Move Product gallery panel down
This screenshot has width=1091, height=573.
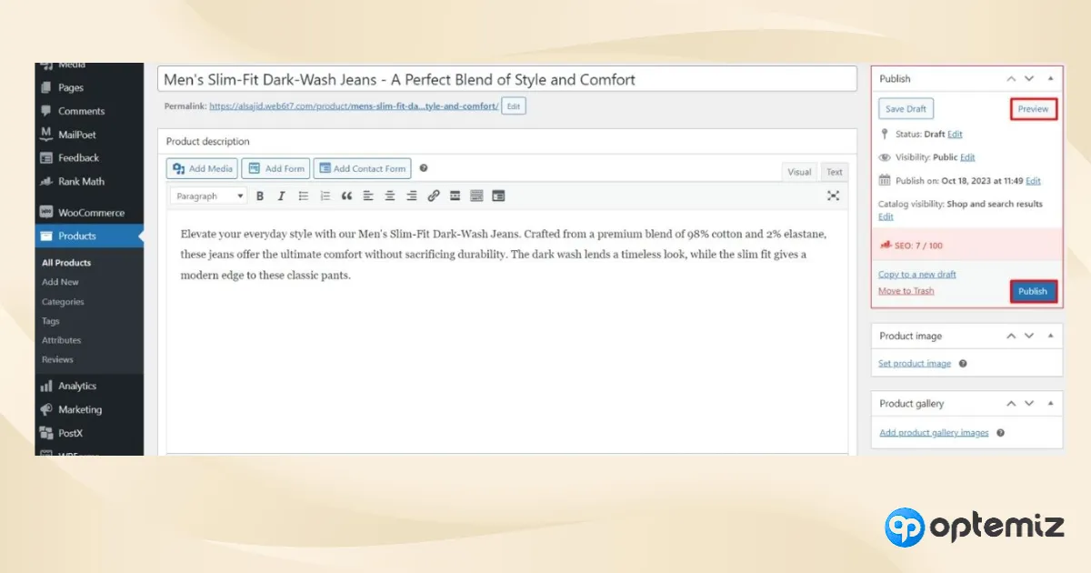1029,403
